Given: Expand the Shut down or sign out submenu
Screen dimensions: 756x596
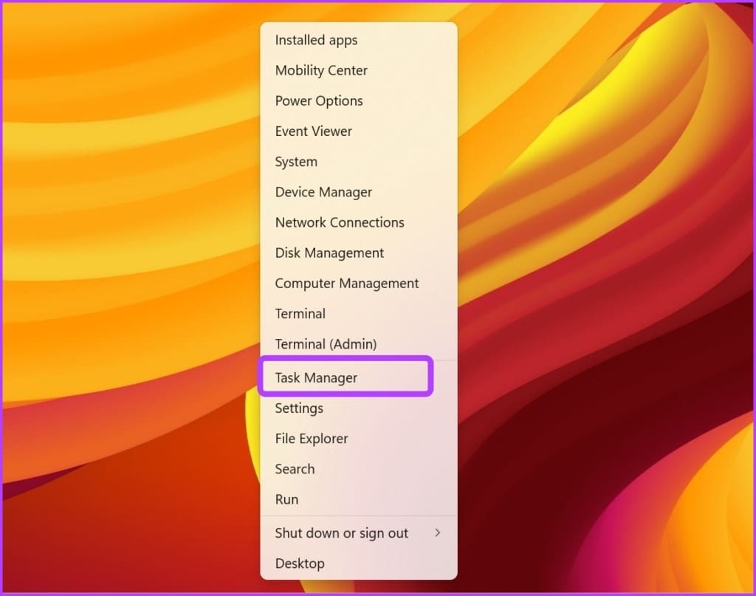Looking at the screenshot, I should tap(341, 532).
